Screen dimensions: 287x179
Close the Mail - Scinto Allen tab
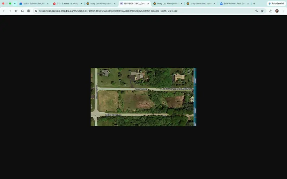click(x=48, y=3)
